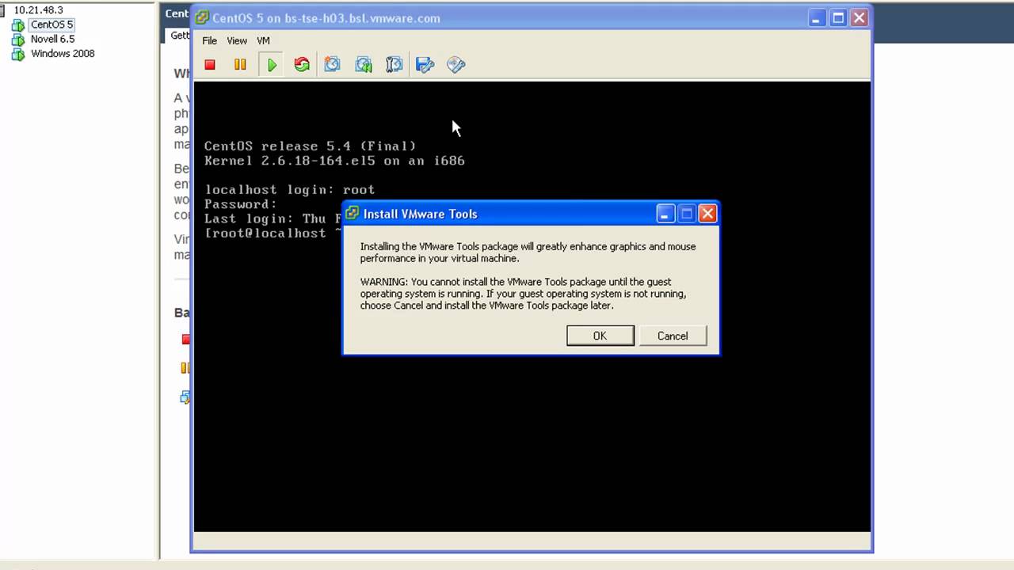Click the CentOS 5 VM icon in inventory
1014x570 pixels.
point(18,25)
